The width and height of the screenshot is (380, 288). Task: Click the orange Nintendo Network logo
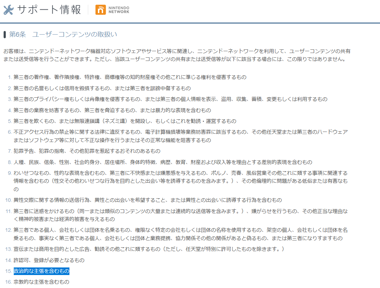[101, 10]
